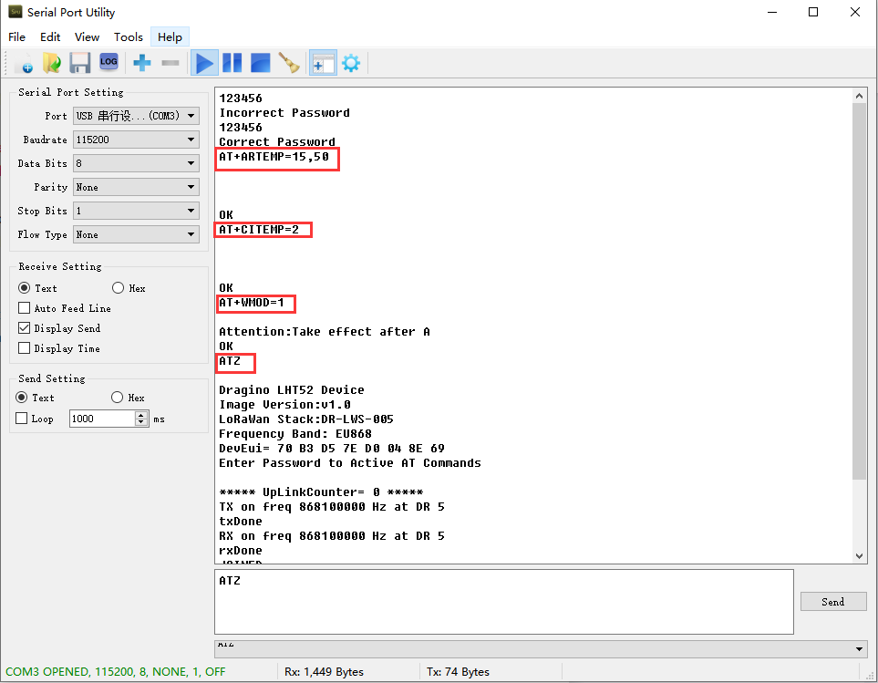Click the LOG toolbar icon
878x683 pixels.
coord(108,62)
